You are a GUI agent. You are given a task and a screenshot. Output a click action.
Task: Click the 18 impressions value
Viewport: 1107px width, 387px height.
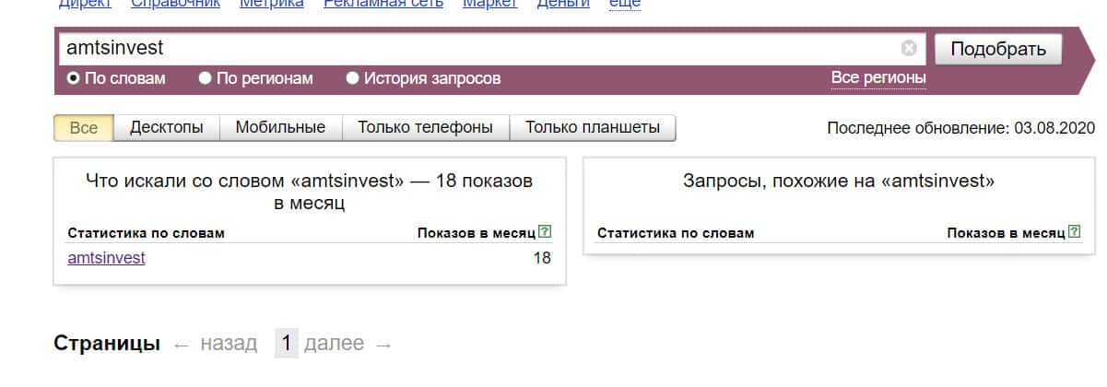pyautogui.click(x=542, y=258)
